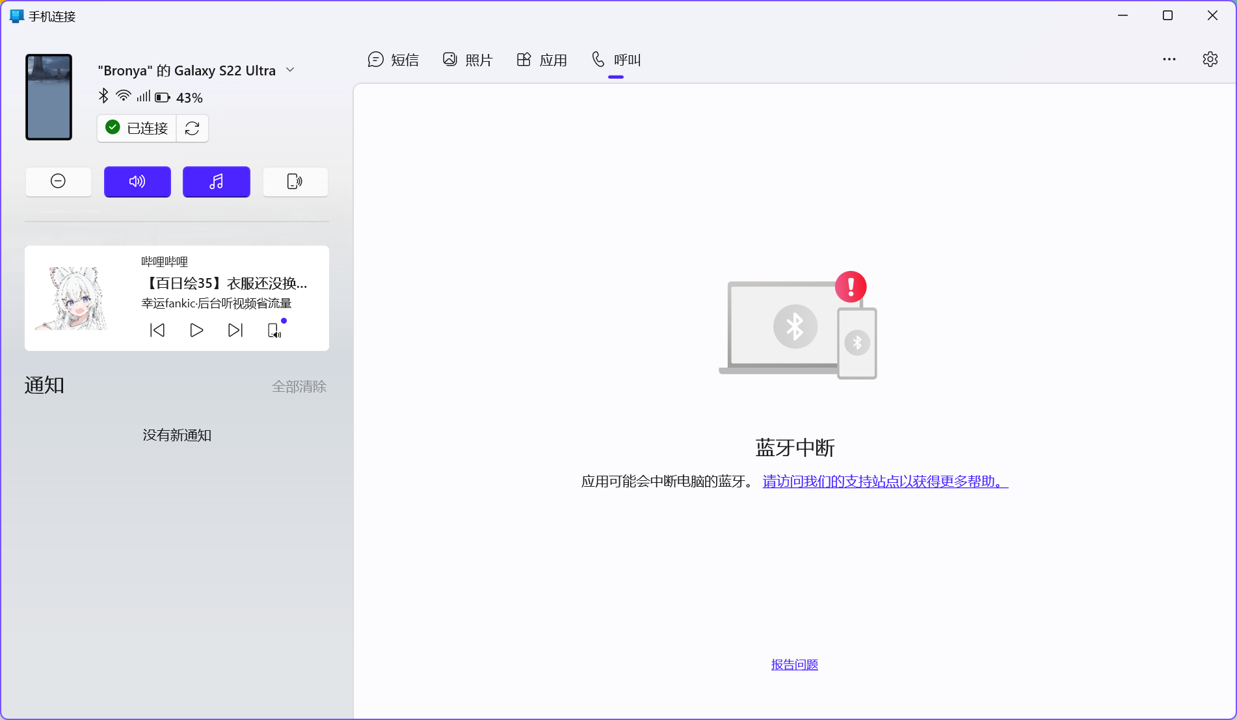
Task: Click the 蓝牙中断 heading
Action: coord(795,448)
